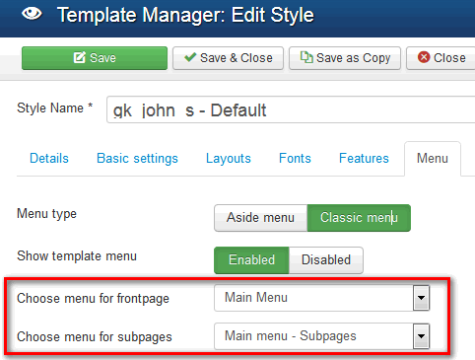This screenshot has width=475, height=360.
Task: Open the Details tab
Action: 49,159
